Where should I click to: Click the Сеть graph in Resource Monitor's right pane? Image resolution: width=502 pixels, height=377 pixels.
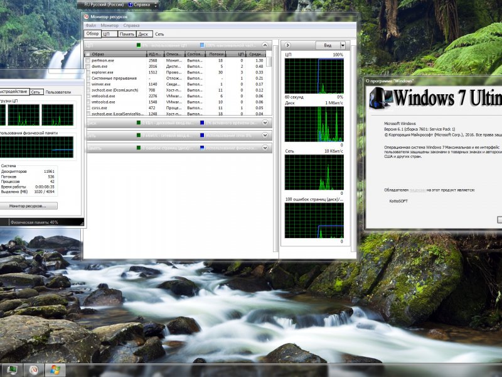(x=314, y=172)
